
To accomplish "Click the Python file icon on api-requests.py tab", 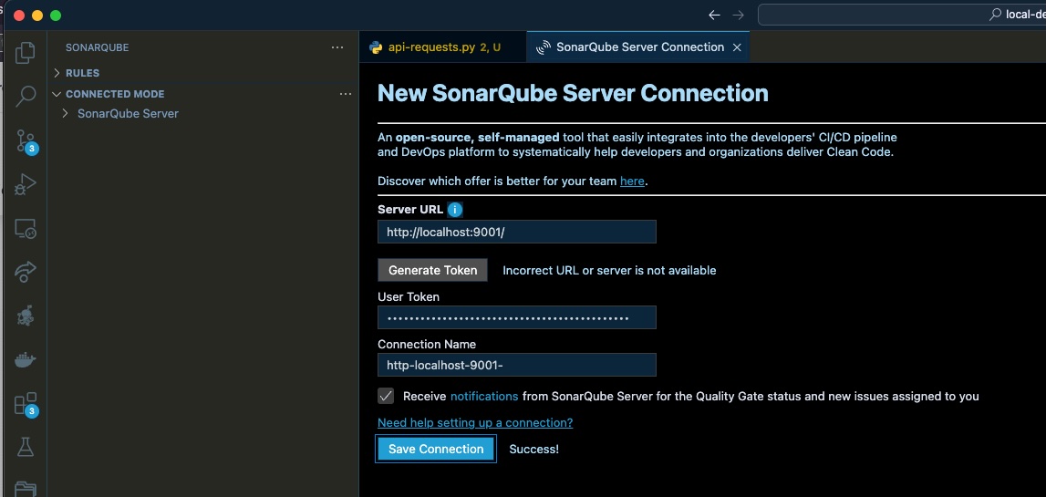I will pyautogui.click(x=376, y=47).
